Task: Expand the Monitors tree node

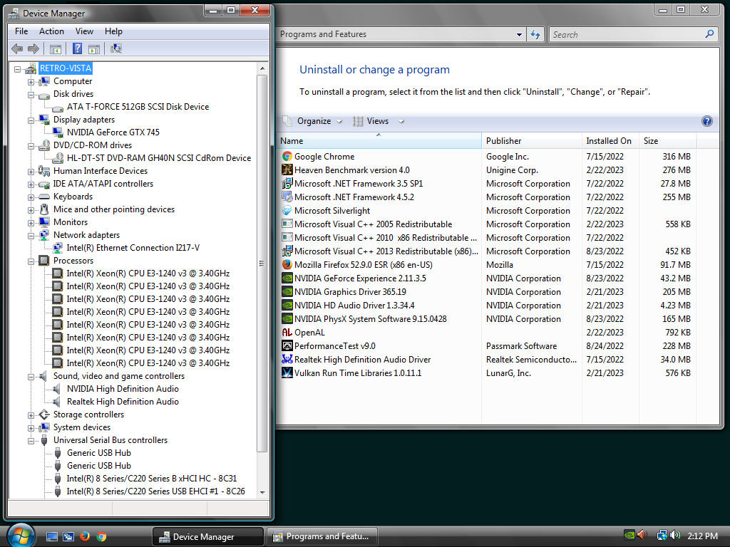Action: click(x=30, y=222)
